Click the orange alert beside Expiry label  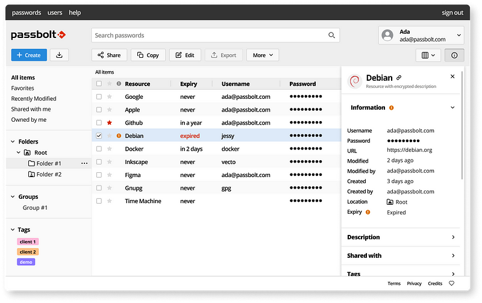coord(368,212)
